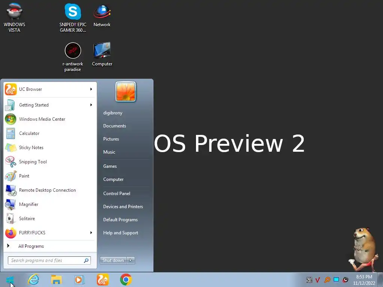Open the Sticky Notes icon
The height and width of the screenshot is (287, 383).
click(x=11, y=147)
